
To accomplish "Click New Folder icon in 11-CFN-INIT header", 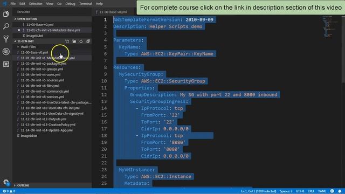I will pos(74,41).
